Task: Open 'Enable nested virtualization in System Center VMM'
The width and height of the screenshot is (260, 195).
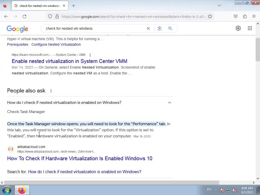Action: tap(70, 61)
